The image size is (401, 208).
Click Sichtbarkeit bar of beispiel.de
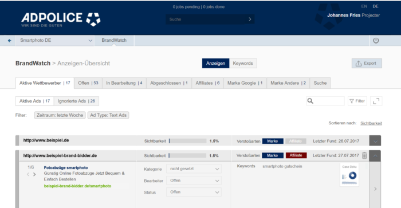click(187, 141)
